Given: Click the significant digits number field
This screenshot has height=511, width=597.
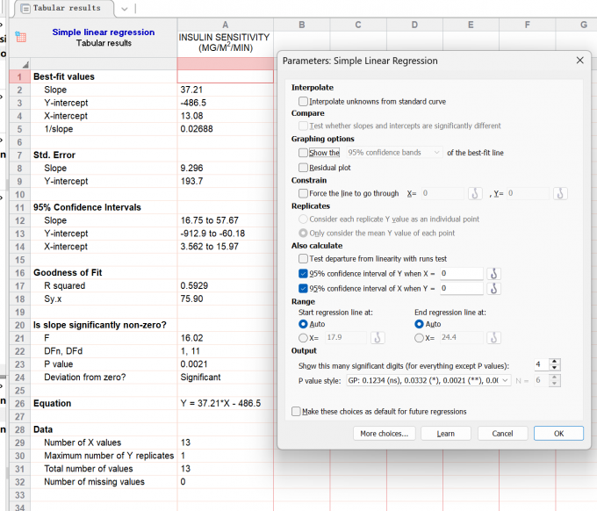Looking at the screenshot, I should [x=541, y=364].
